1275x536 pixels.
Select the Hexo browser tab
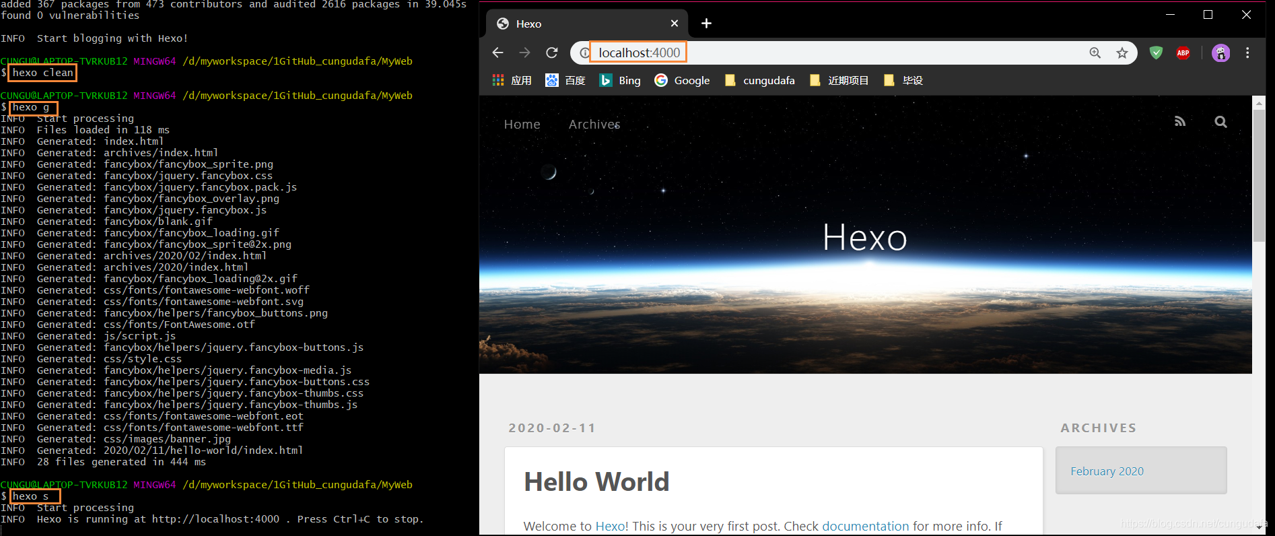pyautogui.click(x=586, y=24)
